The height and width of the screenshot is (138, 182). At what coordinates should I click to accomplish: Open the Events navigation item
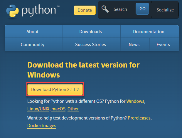coord(163,45)
